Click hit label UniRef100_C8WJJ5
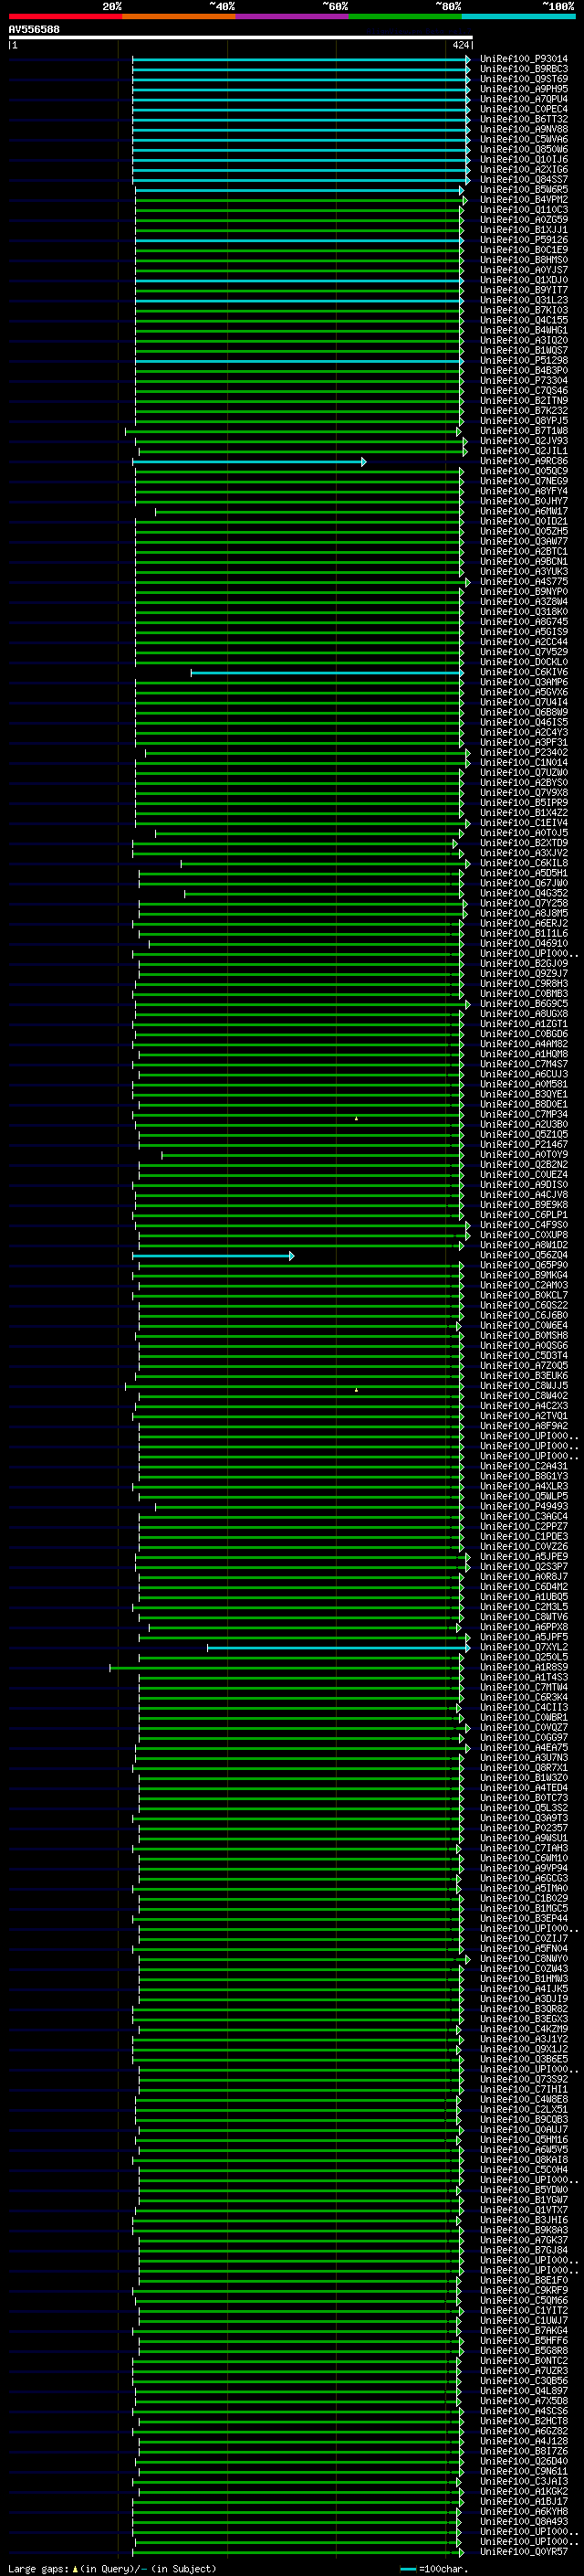584x2576 pixels. 524,1386
